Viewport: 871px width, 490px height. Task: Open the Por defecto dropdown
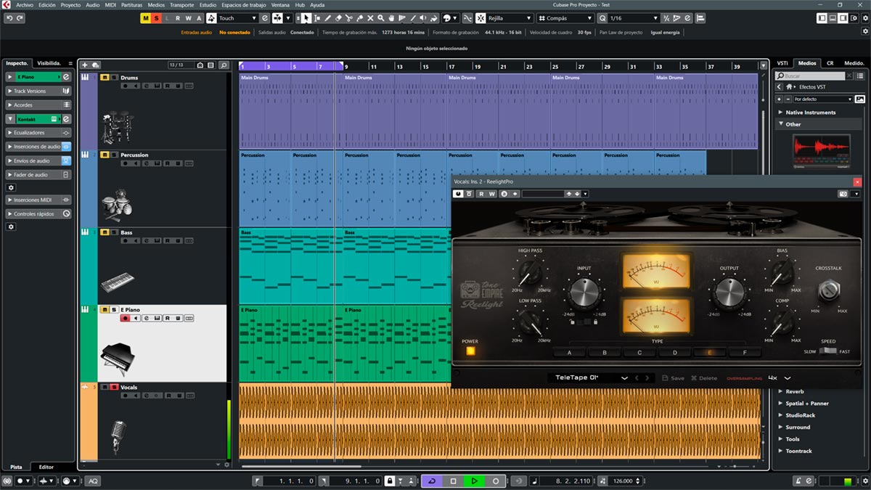tap(823, 99)
